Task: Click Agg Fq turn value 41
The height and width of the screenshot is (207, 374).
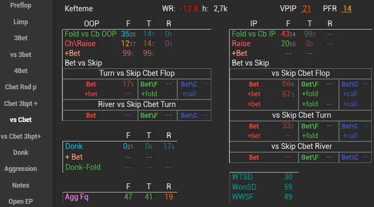Action: (149, 197)
